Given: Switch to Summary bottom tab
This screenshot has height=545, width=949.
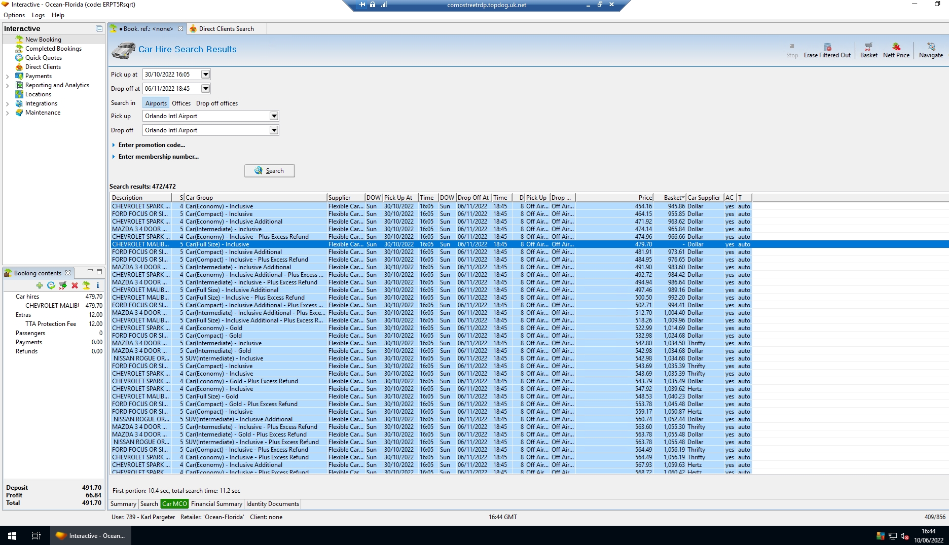Looking at the screenshot, I should 123,504.
